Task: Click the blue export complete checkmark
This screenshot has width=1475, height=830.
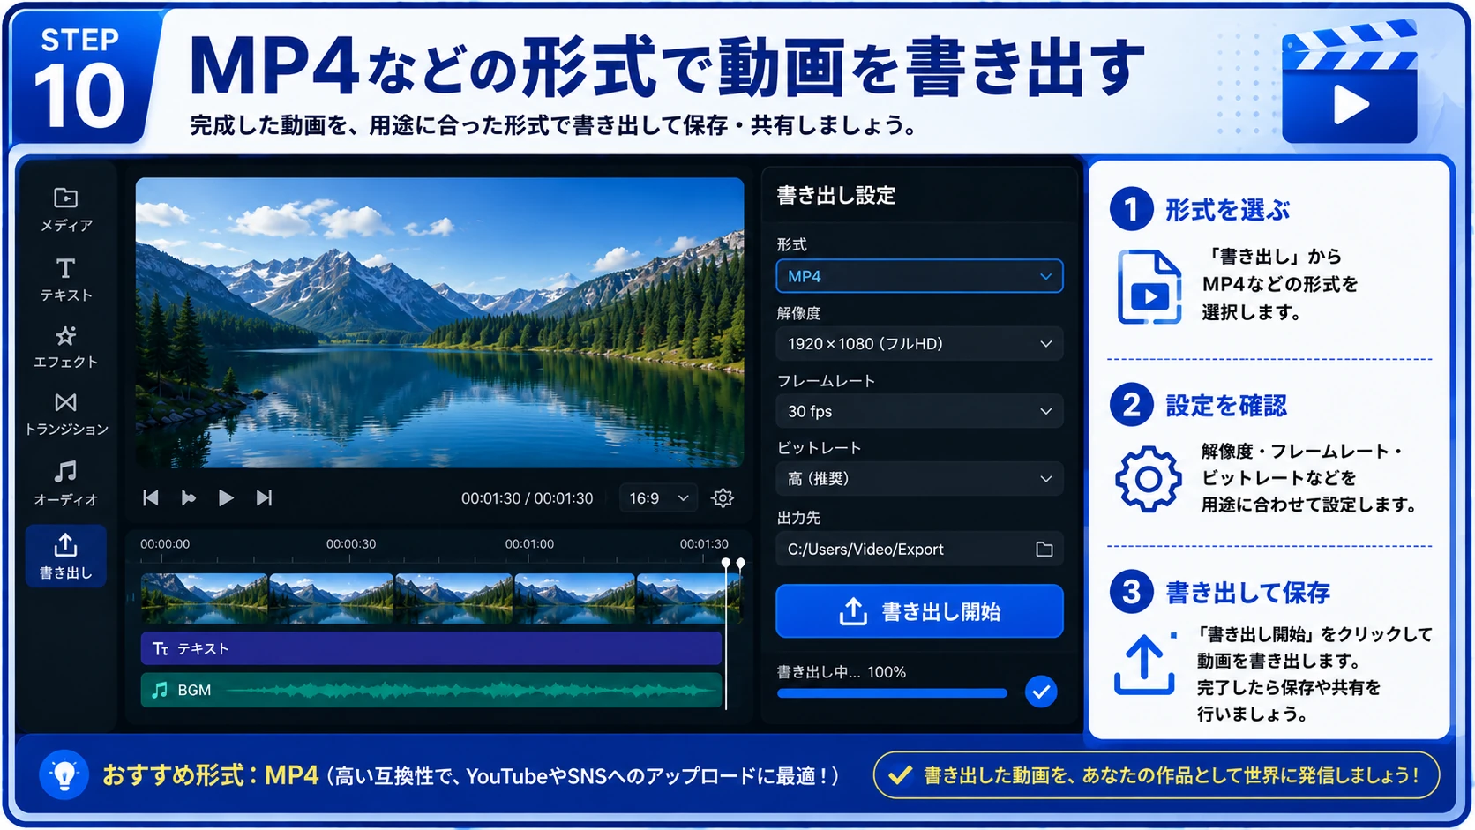Action: click(1041, 692)
